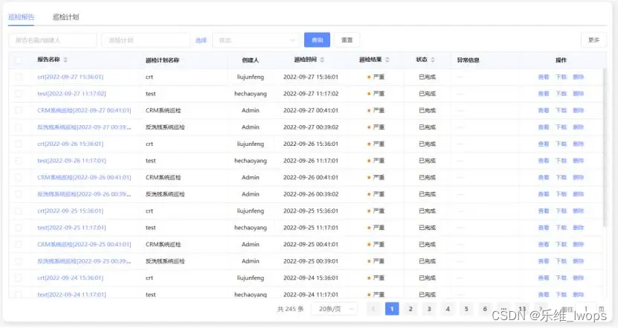Viewport: 618px width, 329px height.
Task: Focus the 巡检计划 input field
Action: 146,40
